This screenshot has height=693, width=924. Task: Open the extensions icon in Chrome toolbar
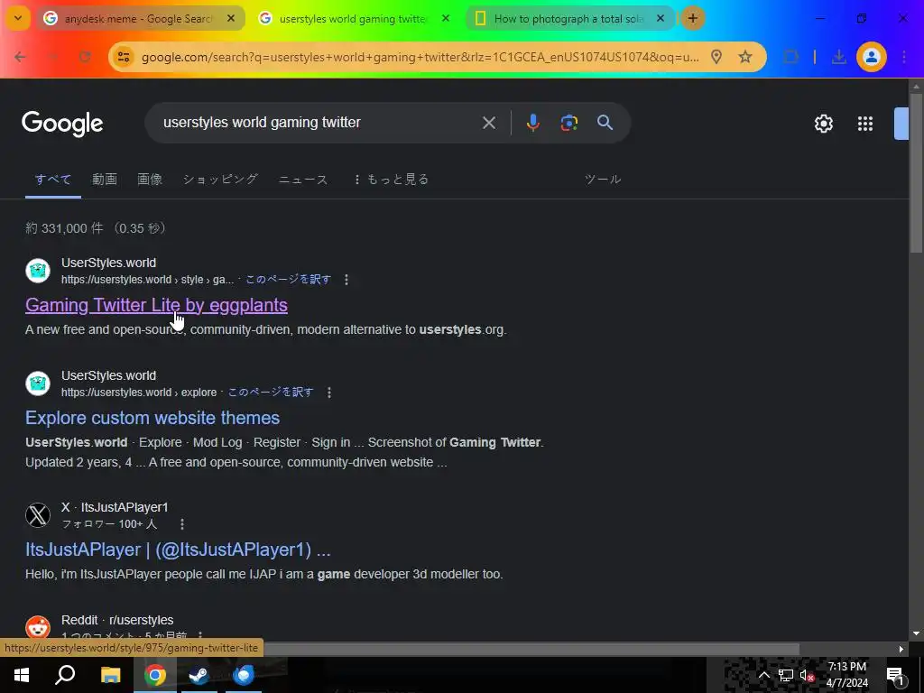791,57
